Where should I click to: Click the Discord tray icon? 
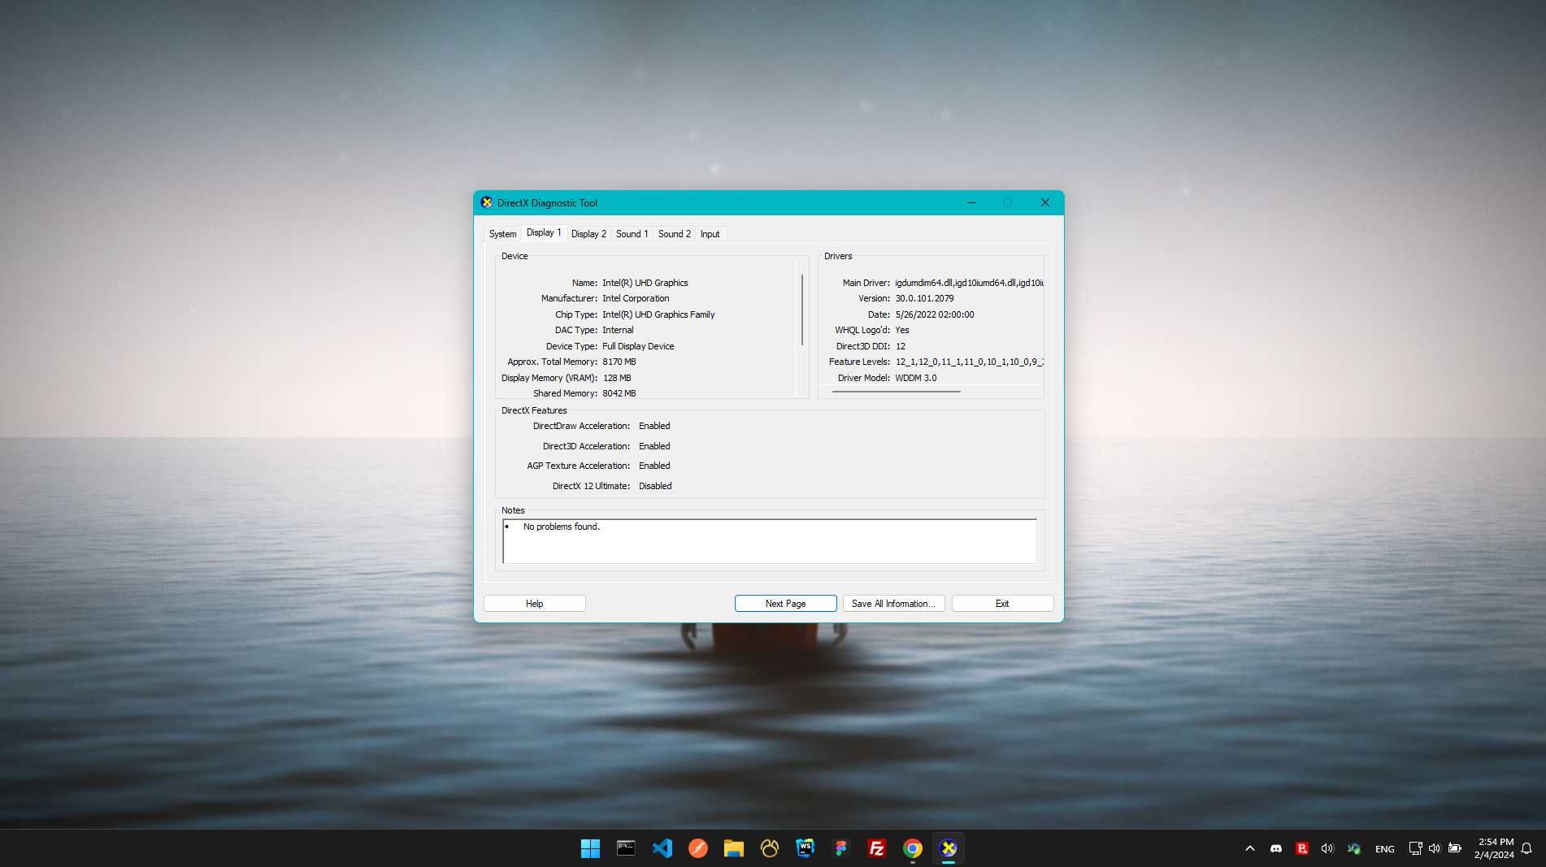[1276, 848]
